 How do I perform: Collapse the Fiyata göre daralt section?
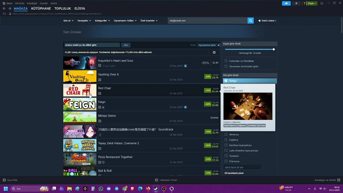(x=250, y=44)
